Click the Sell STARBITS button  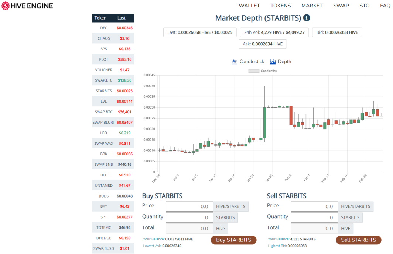pos(358,240)
